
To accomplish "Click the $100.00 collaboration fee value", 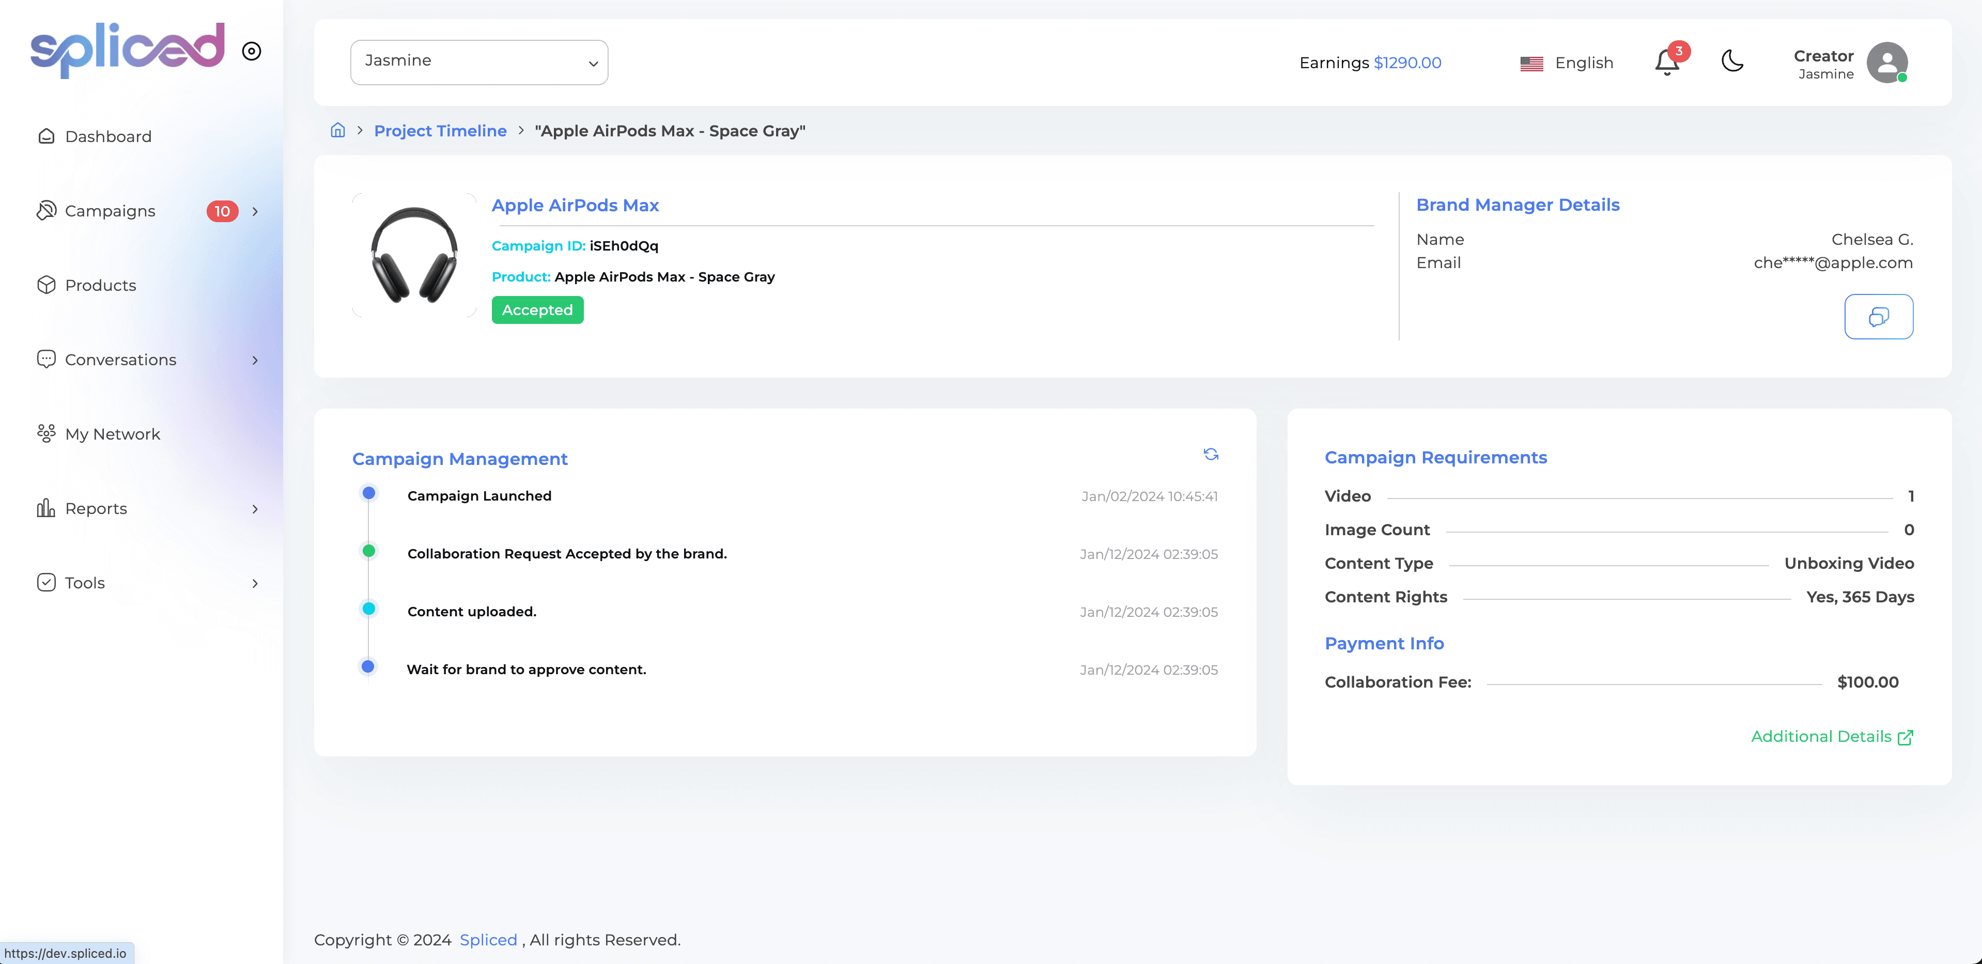I will click(1868, 682).
